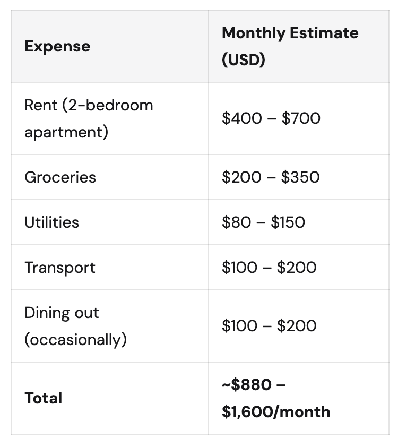Click the $350 value in the groceries row
Viewport: 398px width, 447px height.
(x=300, y=177)
